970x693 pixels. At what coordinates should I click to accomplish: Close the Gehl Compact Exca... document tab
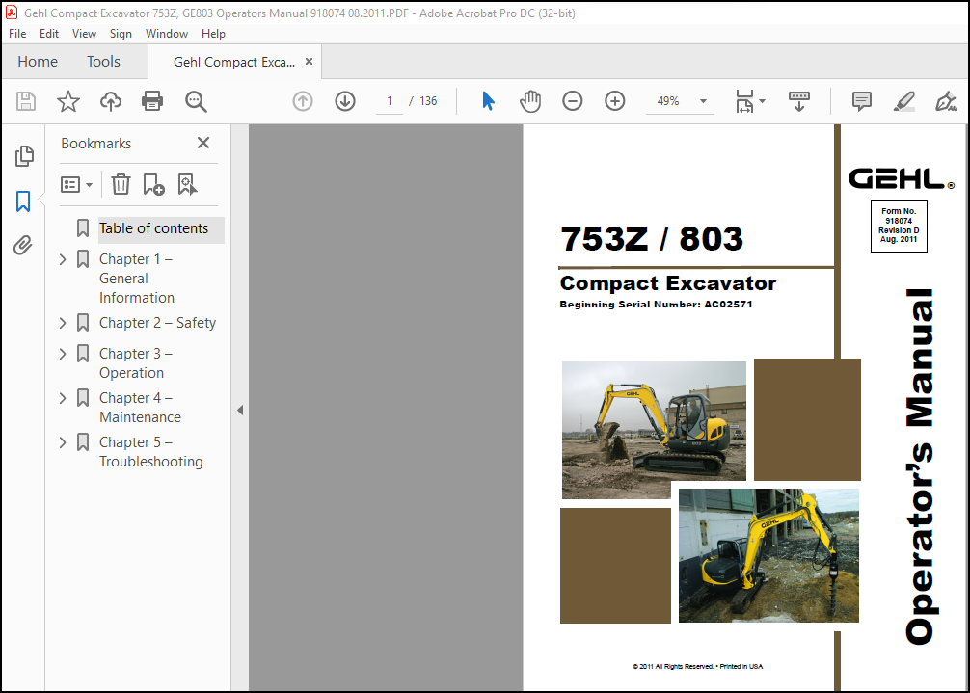coord(309,61)
